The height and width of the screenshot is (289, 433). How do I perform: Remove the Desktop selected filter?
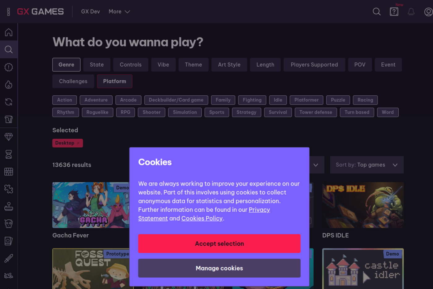(x=78, y=143)
